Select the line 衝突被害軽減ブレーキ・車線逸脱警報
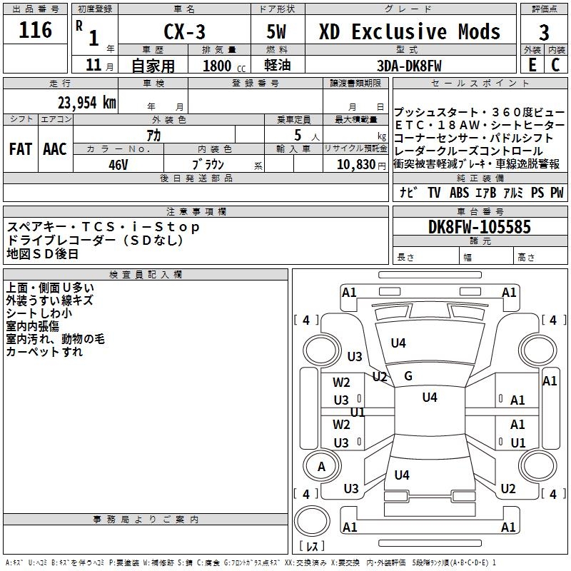 (477, 164)
